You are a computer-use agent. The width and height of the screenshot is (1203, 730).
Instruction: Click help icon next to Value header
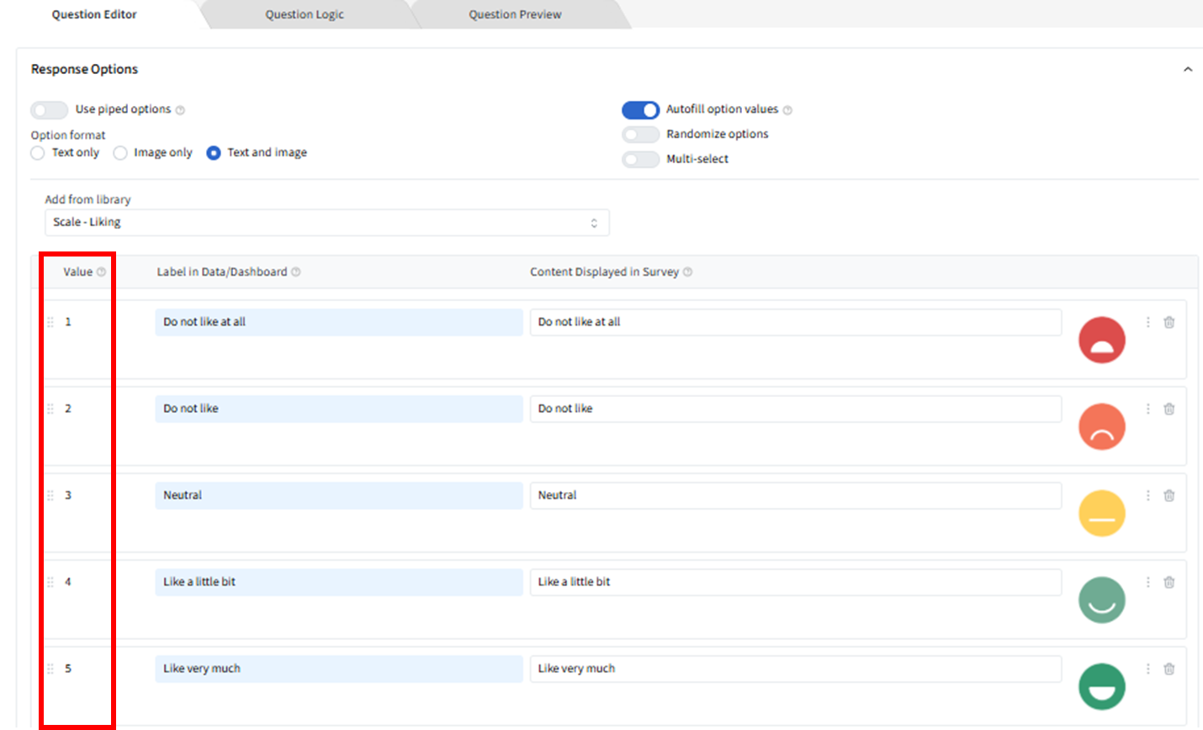tap(102, 272)
